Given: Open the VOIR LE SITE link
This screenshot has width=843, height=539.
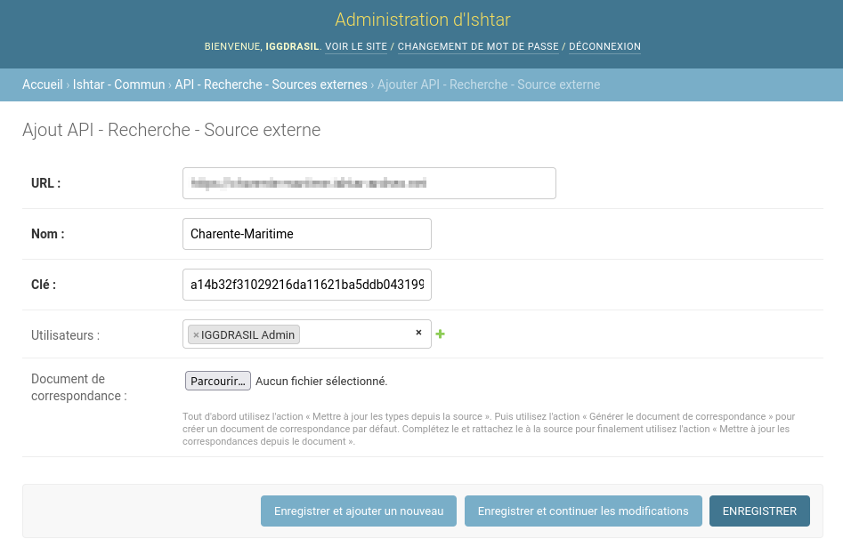Looking at the screenshot, I should tap(356, 47).
